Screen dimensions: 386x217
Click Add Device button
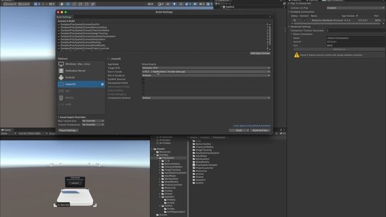pyautogui.click(x=339, y=49)
